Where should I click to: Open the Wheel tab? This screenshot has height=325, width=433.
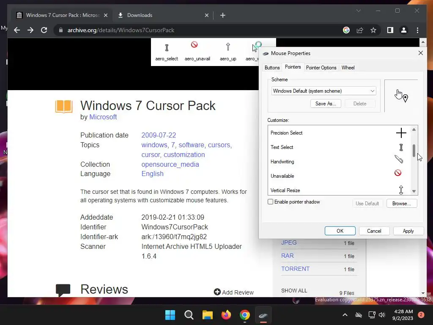(x=348, y=68)
